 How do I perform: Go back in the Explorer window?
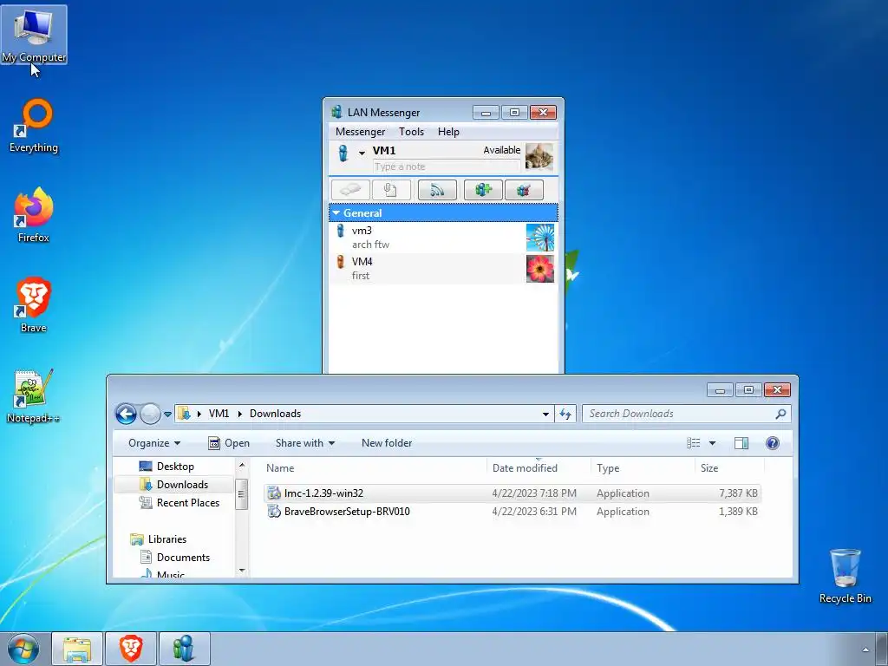126,414
